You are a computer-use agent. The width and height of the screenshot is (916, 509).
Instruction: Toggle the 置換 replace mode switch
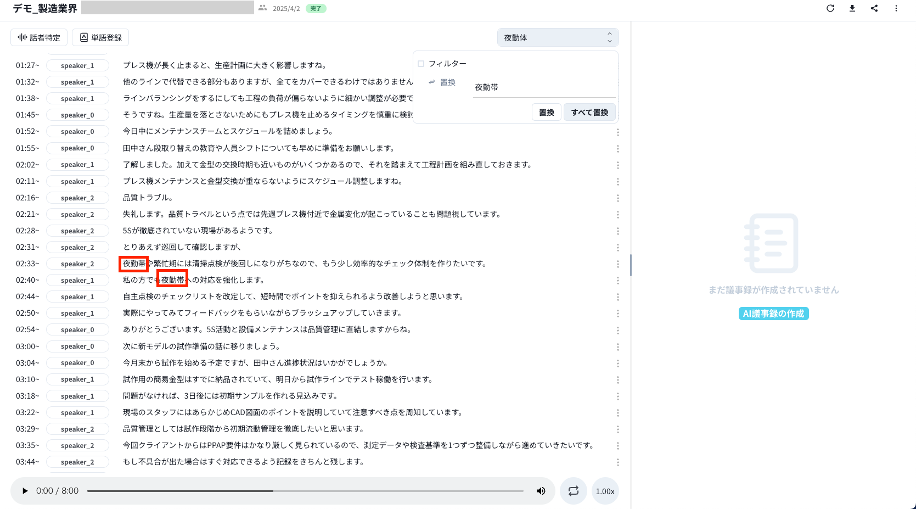[442, 82]
